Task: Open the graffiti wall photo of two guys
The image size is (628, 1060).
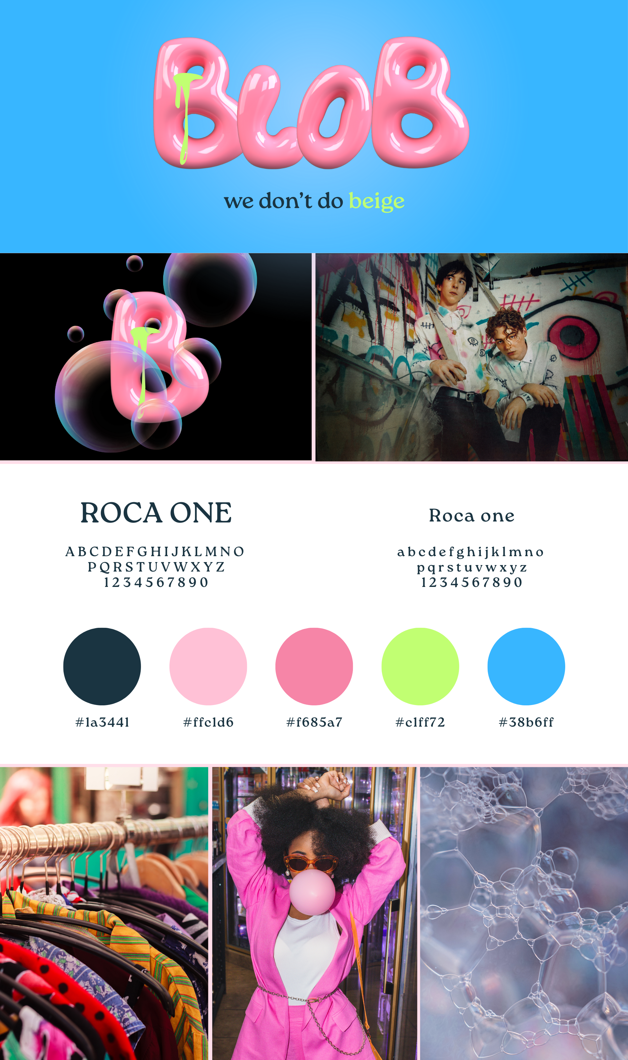Action: (x=472, y=357)
